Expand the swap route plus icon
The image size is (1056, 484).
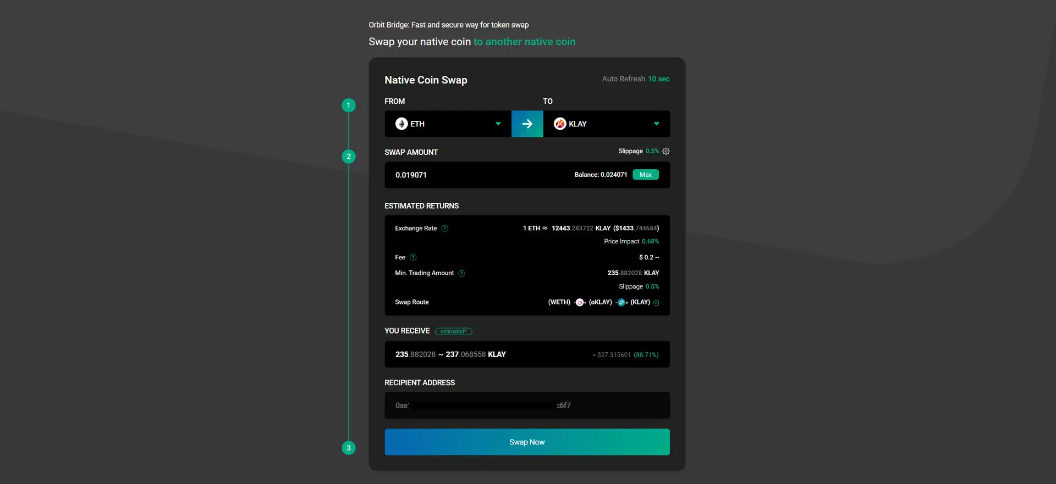pyautogui.click(x=656, y=303)
